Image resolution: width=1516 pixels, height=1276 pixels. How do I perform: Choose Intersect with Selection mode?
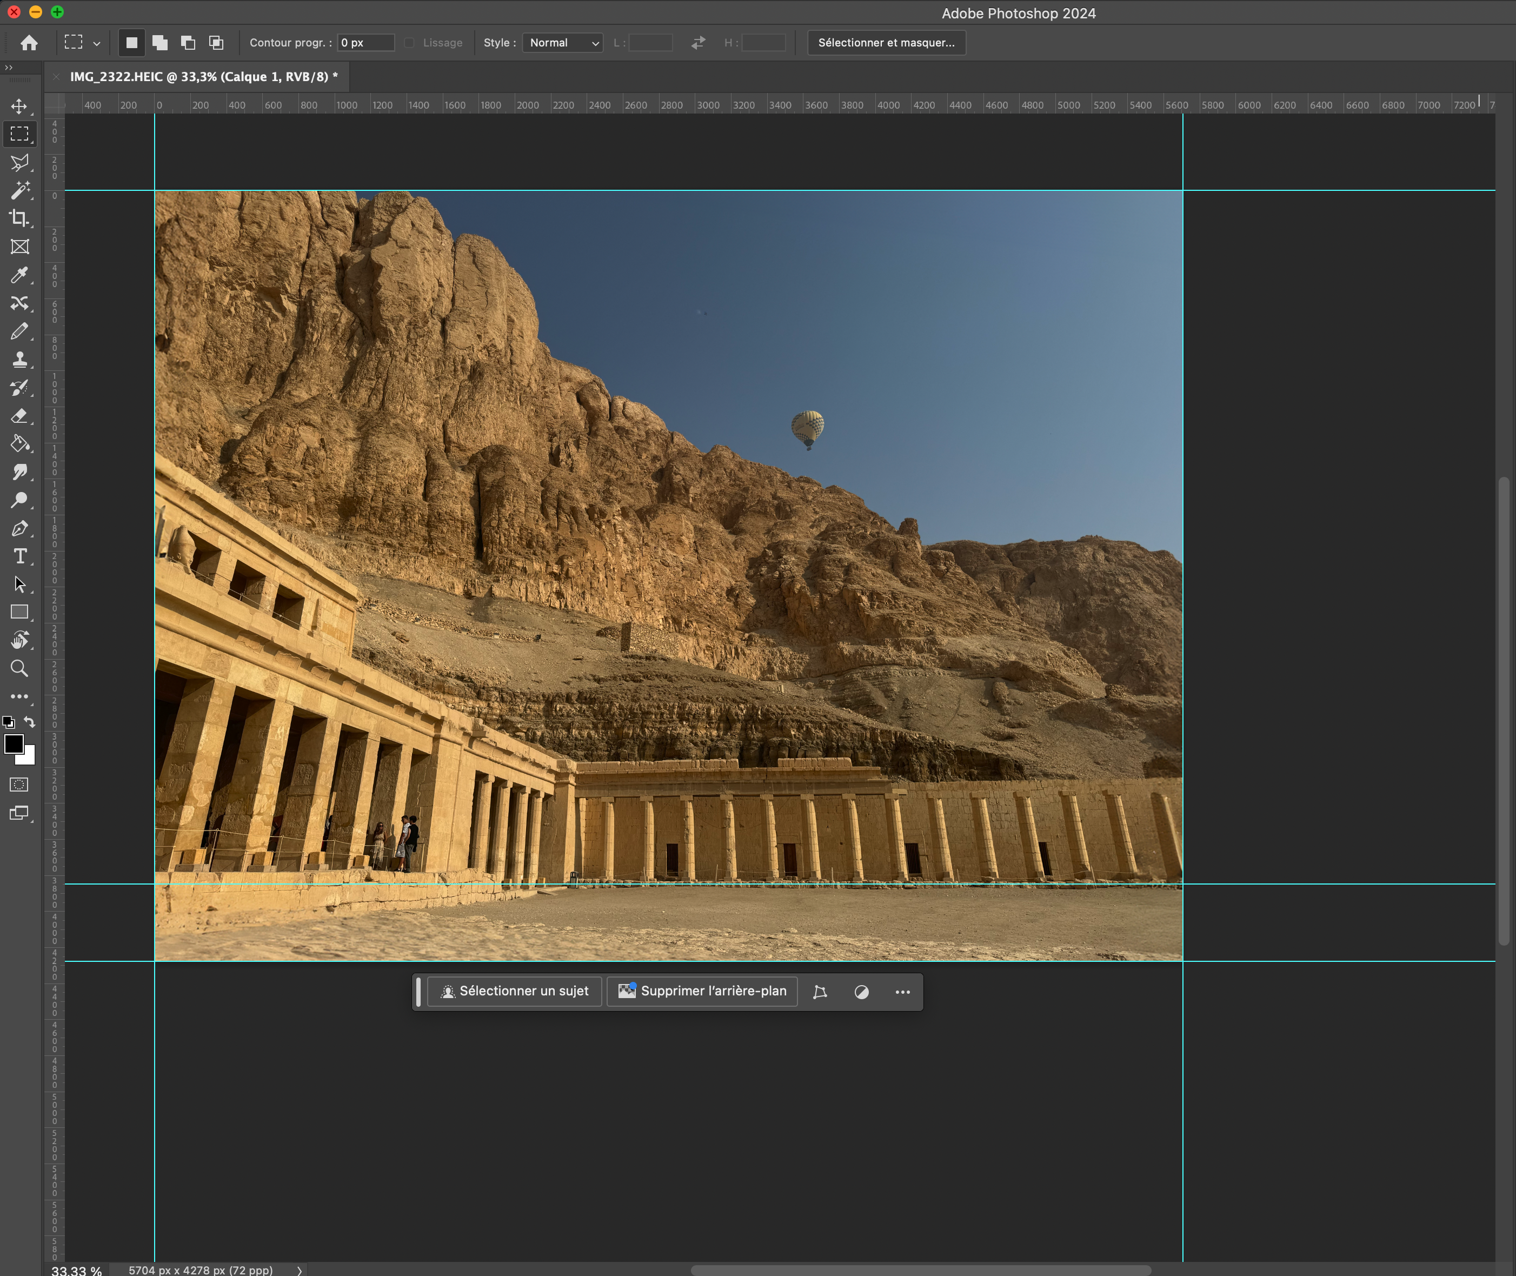click(x=216, y=43)
